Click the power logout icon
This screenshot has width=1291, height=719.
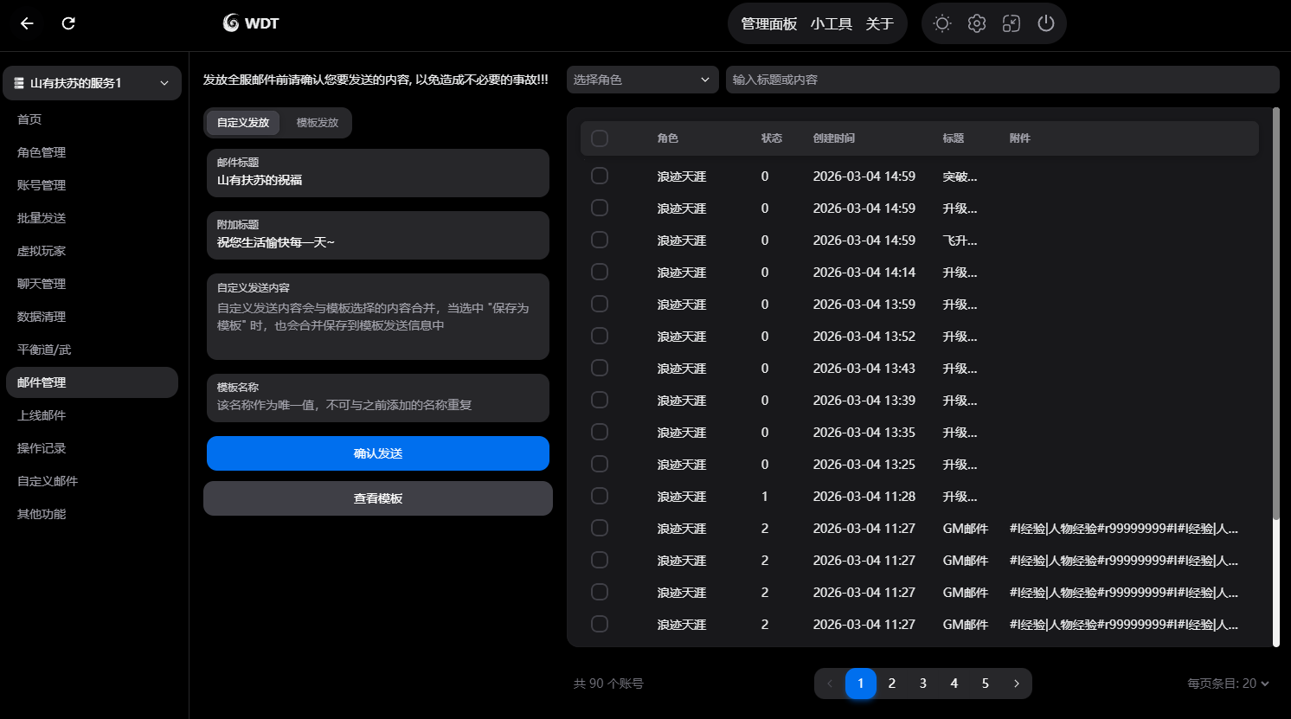(x=1046, y=23)
